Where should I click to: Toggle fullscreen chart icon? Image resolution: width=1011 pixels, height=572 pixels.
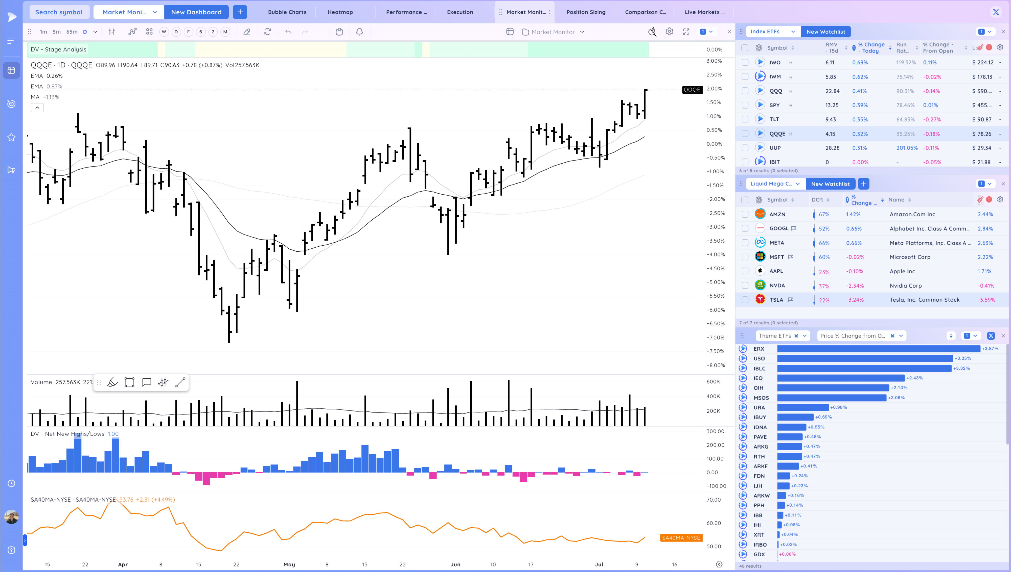point(686,32)
